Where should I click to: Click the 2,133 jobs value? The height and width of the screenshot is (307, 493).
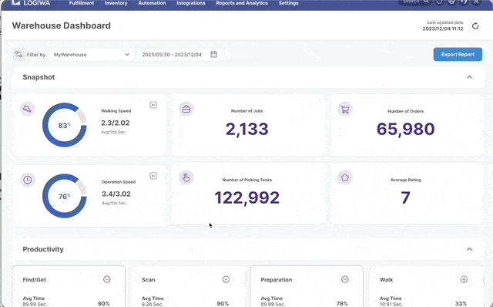[247, 129]
